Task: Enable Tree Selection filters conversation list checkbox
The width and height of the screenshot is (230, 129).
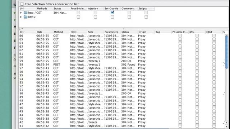Action: [22, 4]
